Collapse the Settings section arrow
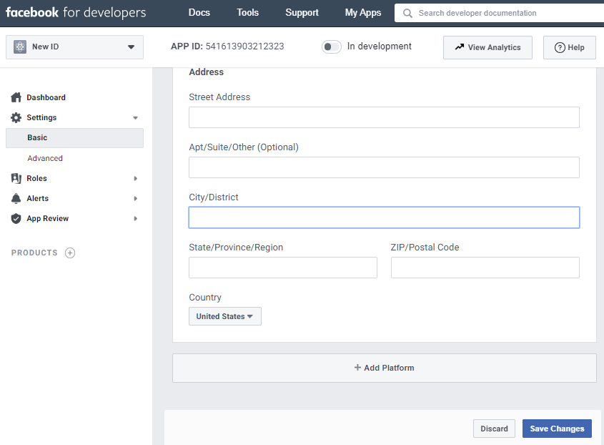 (x=135, y=117)
